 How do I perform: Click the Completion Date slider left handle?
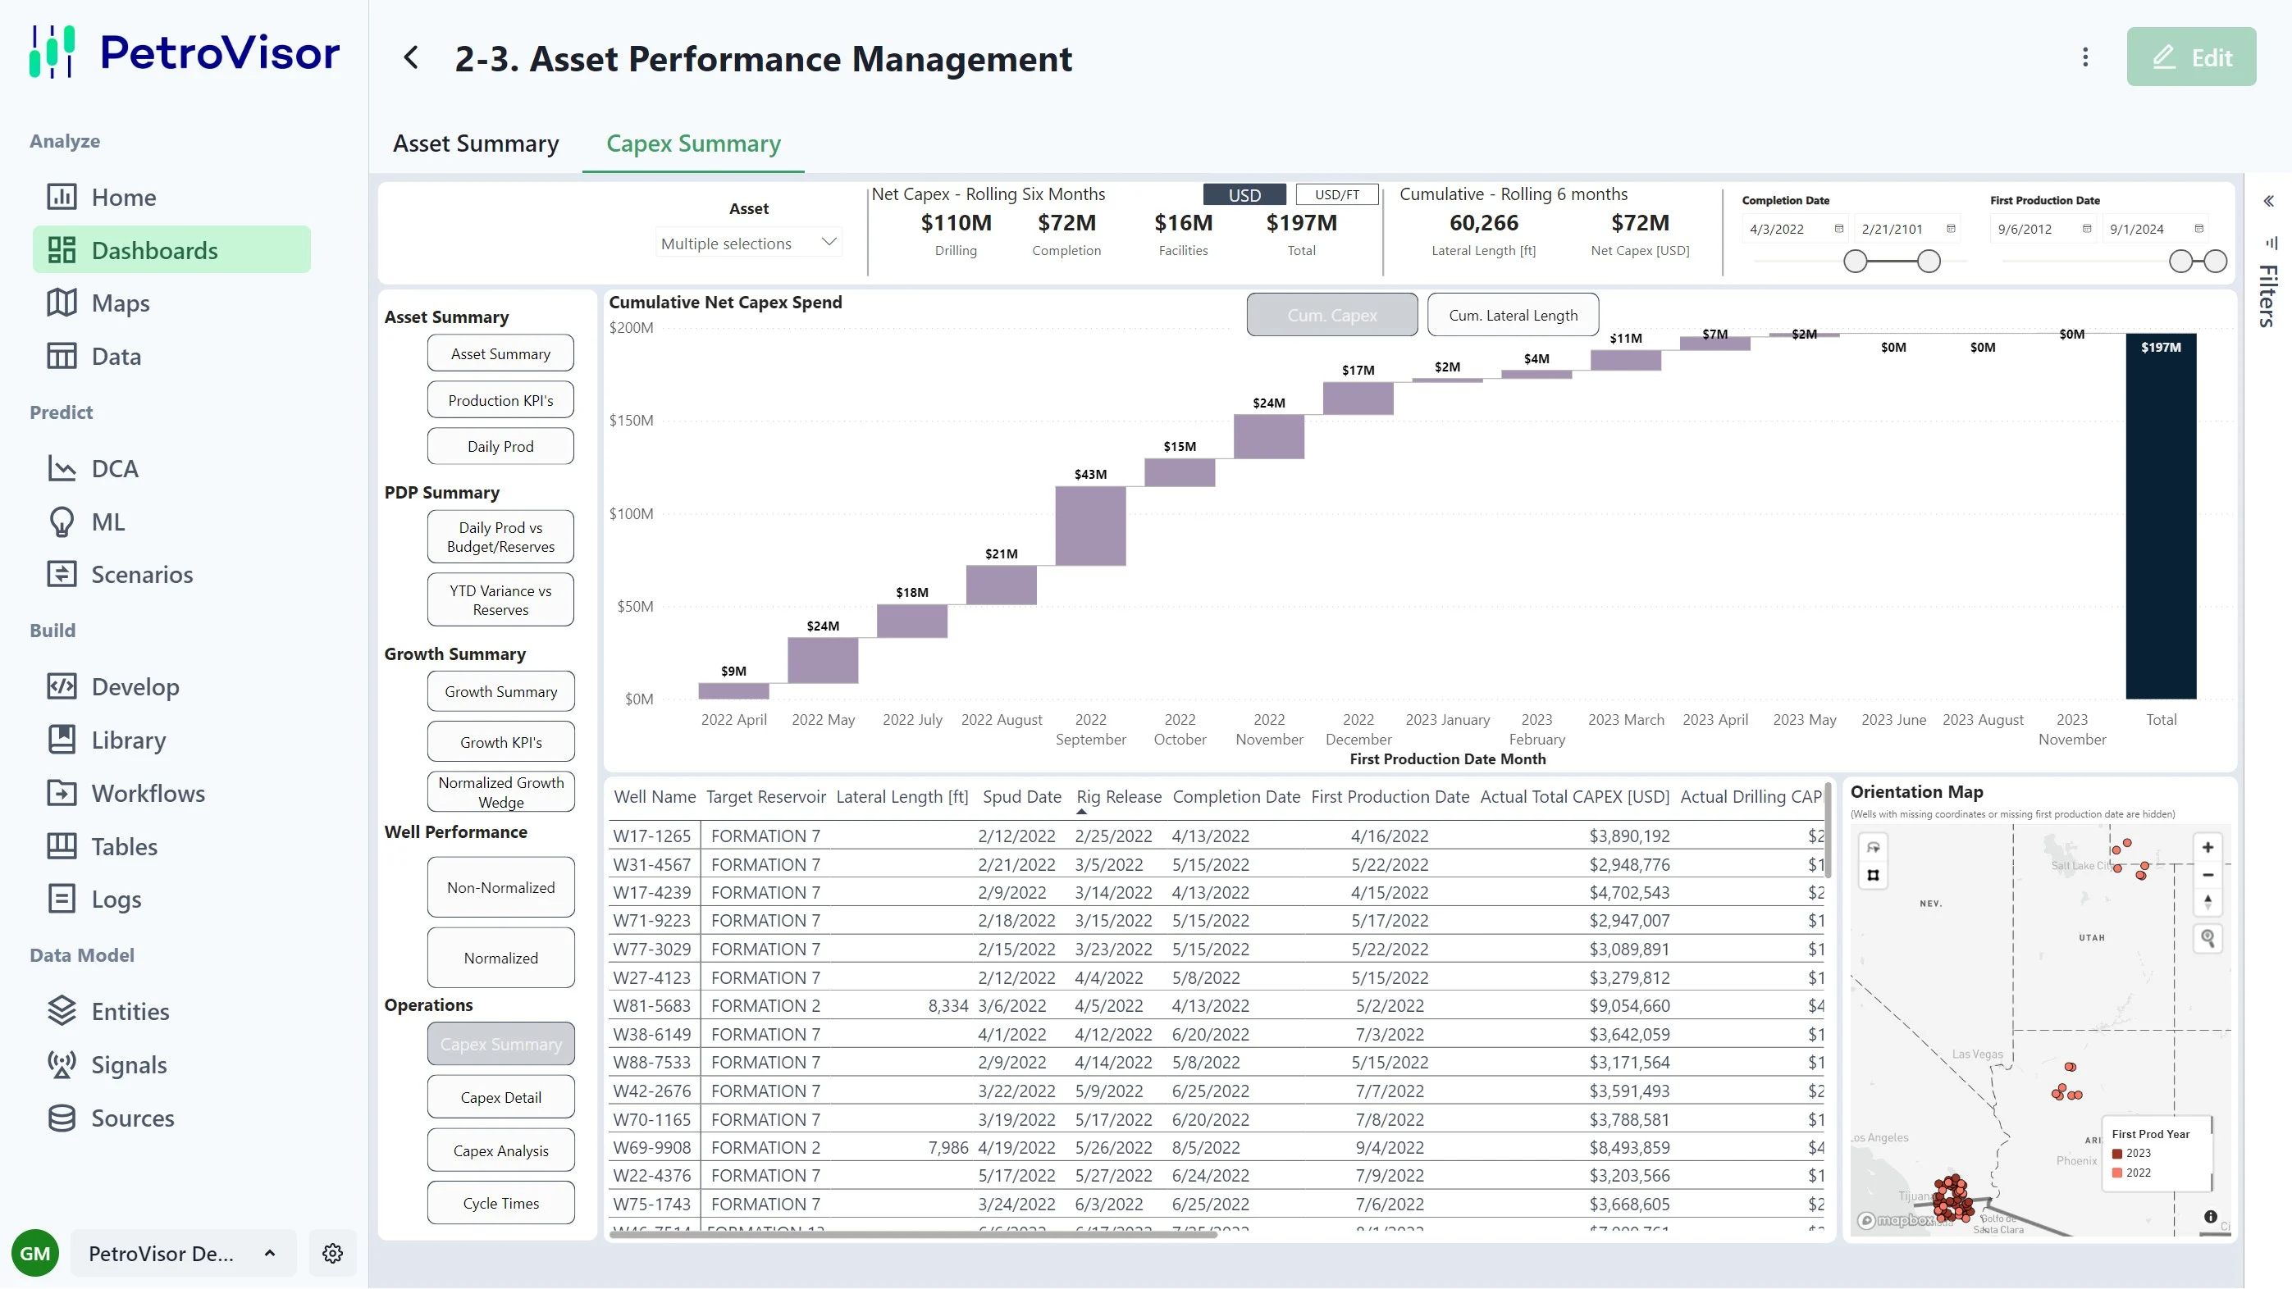(x=1854, y=262)
